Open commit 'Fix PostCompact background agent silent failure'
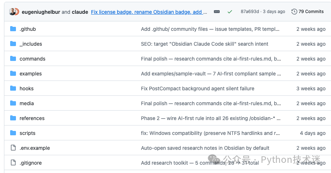331x173 pixels. click(x=198, y=88)
